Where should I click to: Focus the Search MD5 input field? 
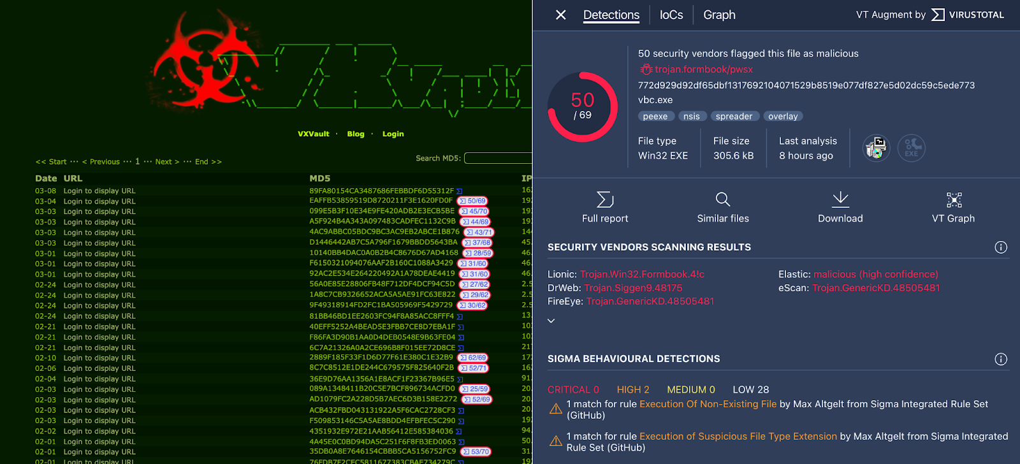[x=498, y=158]
